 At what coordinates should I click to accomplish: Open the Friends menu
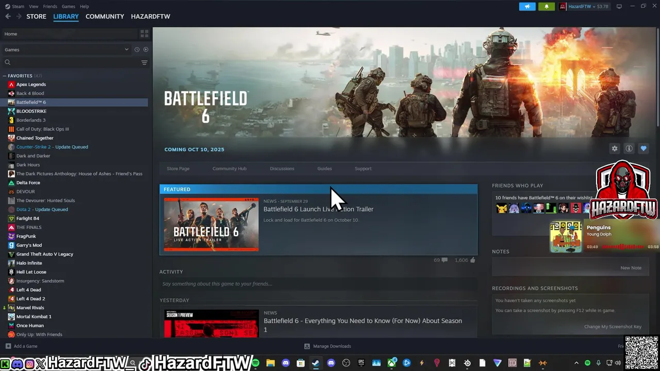tap(50, 6)
